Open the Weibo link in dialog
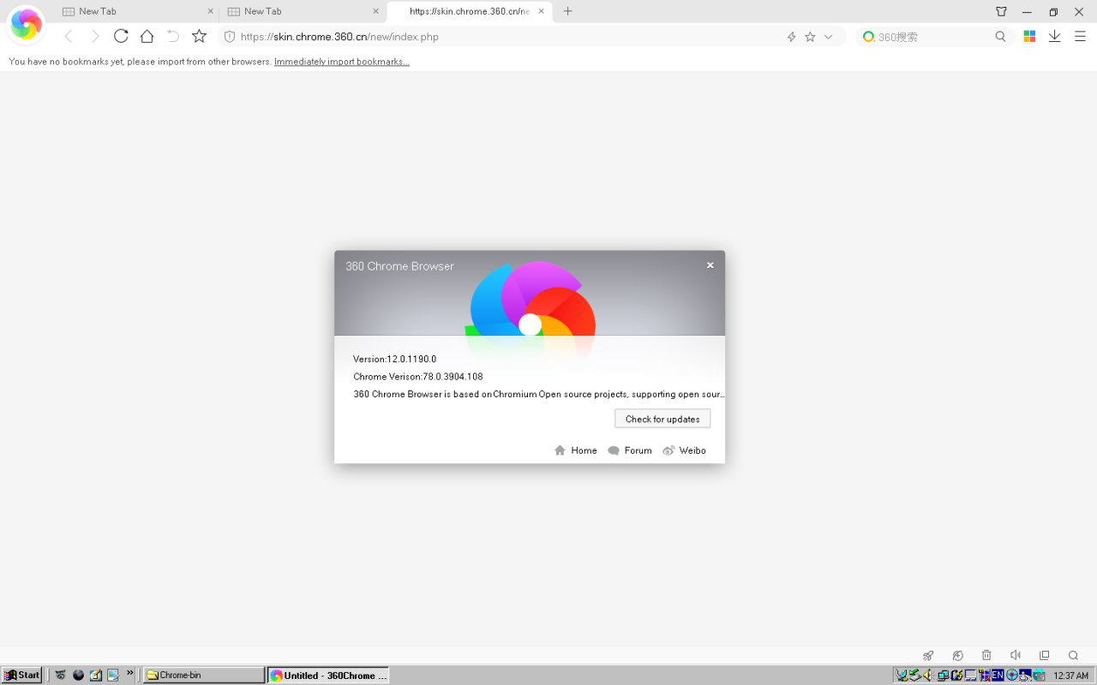The image size is (1097, 685). (685, 450)
